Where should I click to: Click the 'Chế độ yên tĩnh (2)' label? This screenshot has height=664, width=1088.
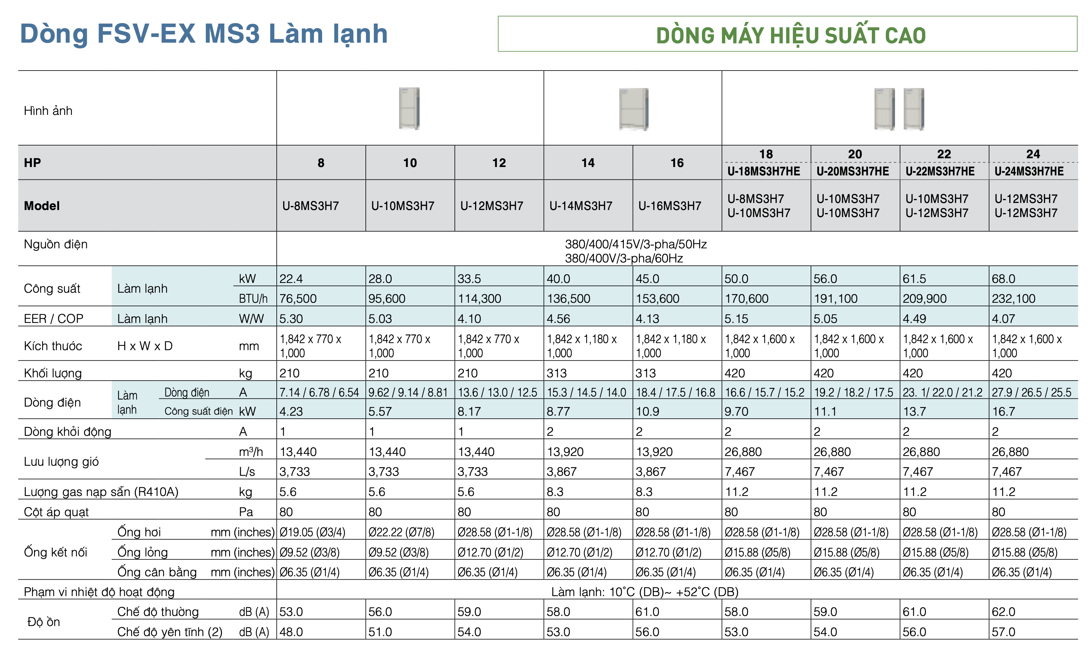(x=169, y=632)
